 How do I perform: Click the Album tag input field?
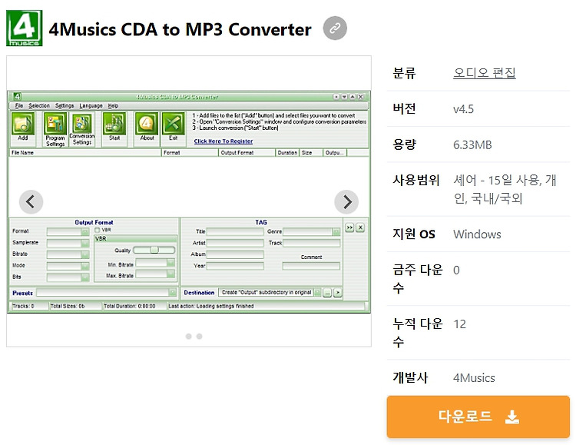coord(235,254)
